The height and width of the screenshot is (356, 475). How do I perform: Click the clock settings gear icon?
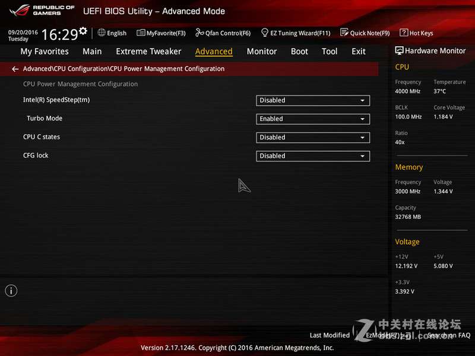[83, 31]
